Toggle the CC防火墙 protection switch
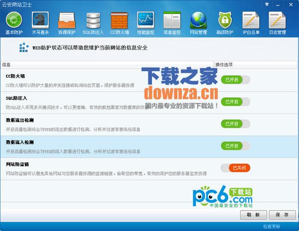This screenshot has width=299, height=231. (x=235, y=80)
